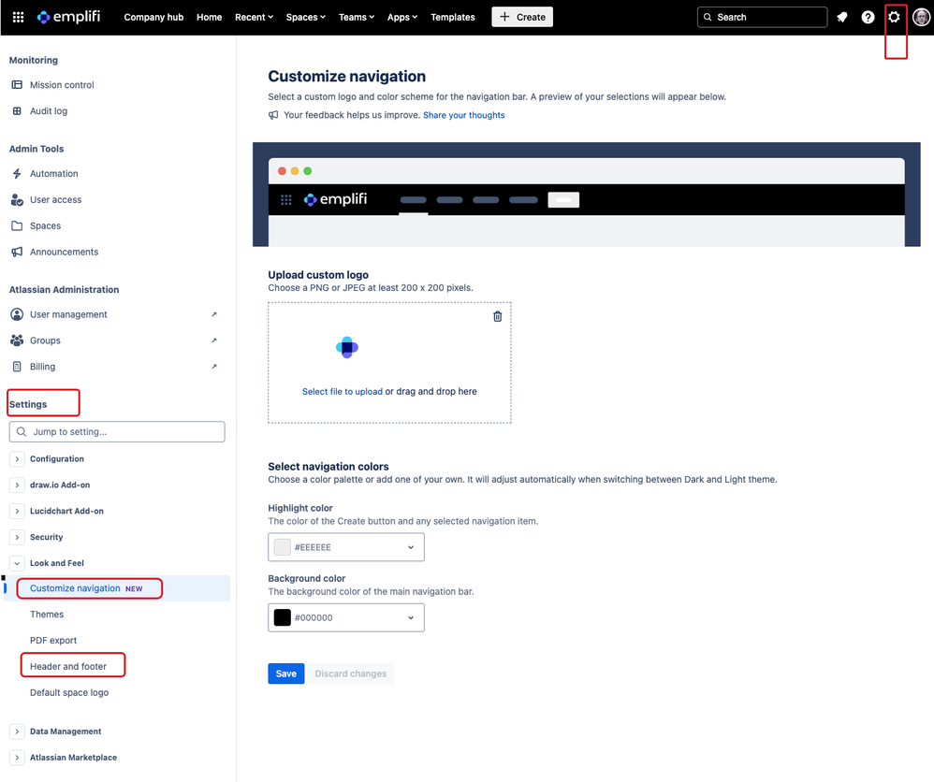
Task: Click the Create button
Action: (522, 17)
